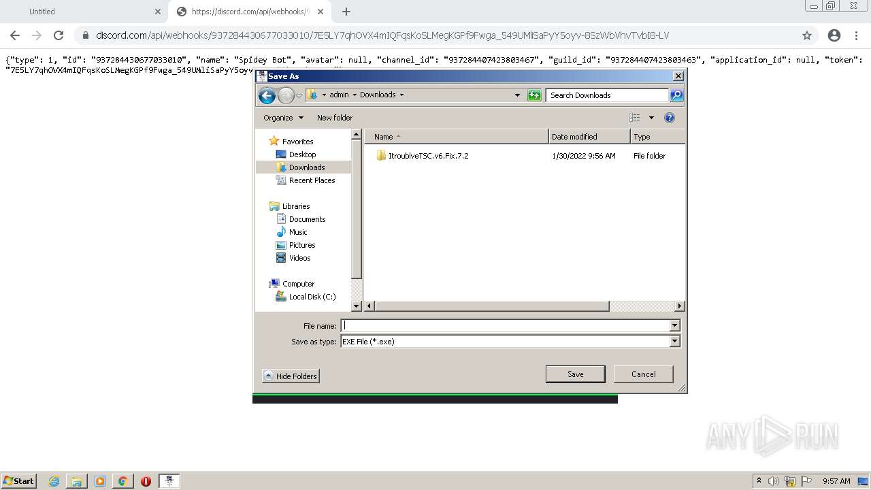Reload the Chrome page
The height and width of the screenshot is (490, 871).
point(59,35)
